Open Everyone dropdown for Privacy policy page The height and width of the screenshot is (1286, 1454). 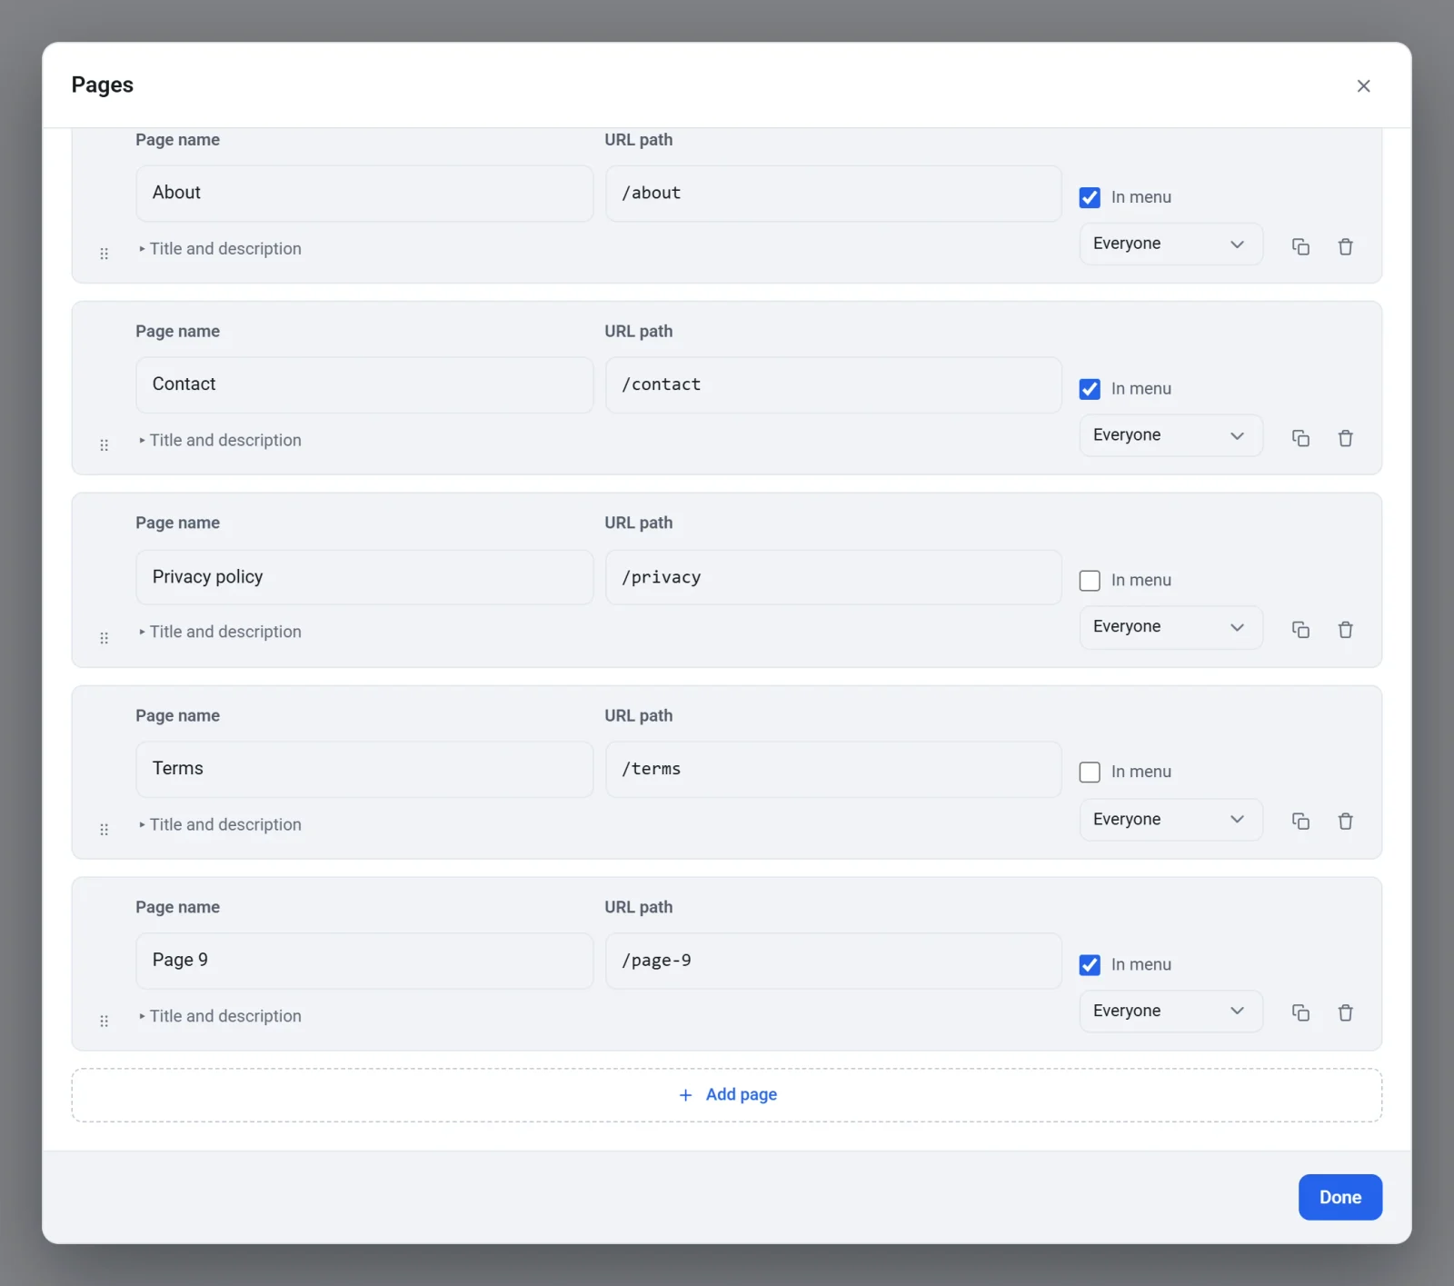1170,627
